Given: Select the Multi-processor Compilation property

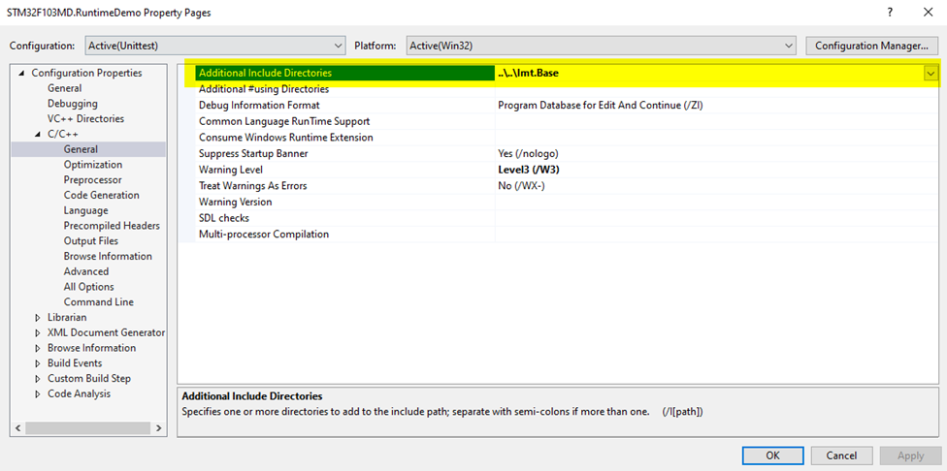Looking at the screenshot, I should click(345, 234).
